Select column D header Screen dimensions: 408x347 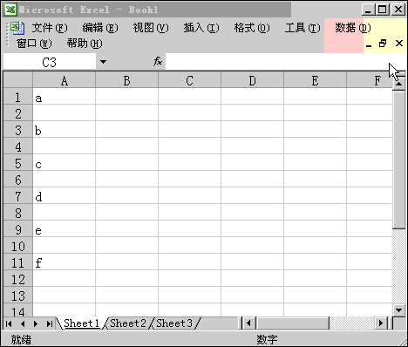[252, 80]
